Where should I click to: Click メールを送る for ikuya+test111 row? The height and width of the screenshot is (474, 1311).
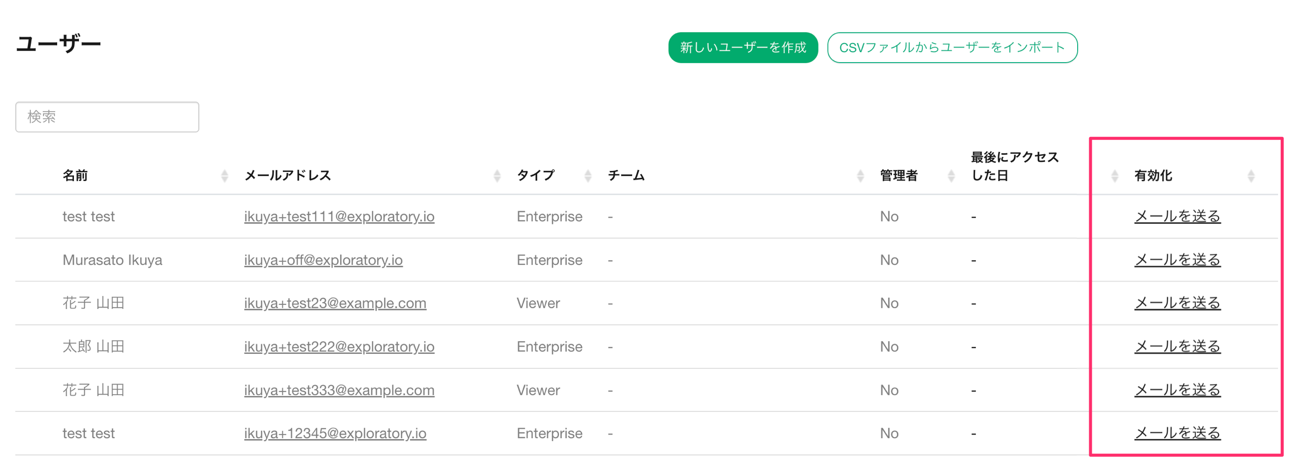[x=1177, y=216]
